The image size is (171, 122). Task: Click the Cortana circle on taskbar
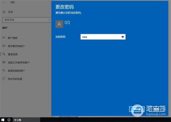9,120
